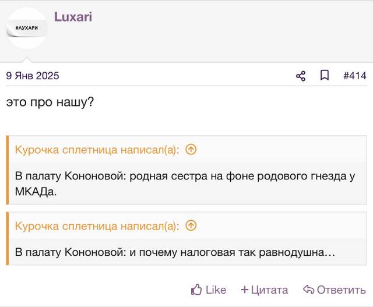The height and width of the screenshot is (307, 373).
Task: Jump to the first quoted post via up-arrow icon
Action: click(x=191, y=150)
